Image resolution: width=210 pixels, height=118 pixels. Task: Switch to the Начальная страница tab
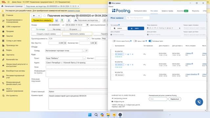[x=12, y=6]
